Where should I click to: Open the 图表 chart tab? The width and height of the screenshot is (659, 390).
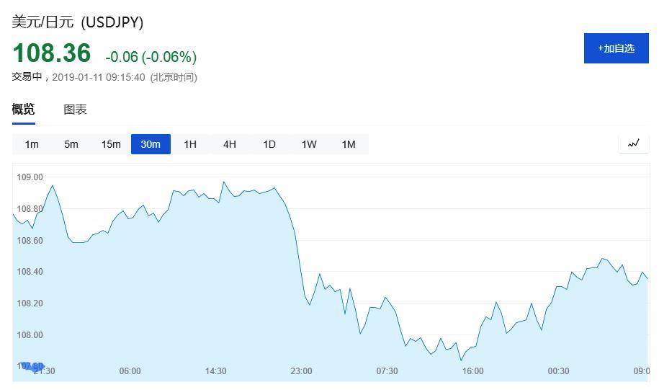tap(75, 110)
